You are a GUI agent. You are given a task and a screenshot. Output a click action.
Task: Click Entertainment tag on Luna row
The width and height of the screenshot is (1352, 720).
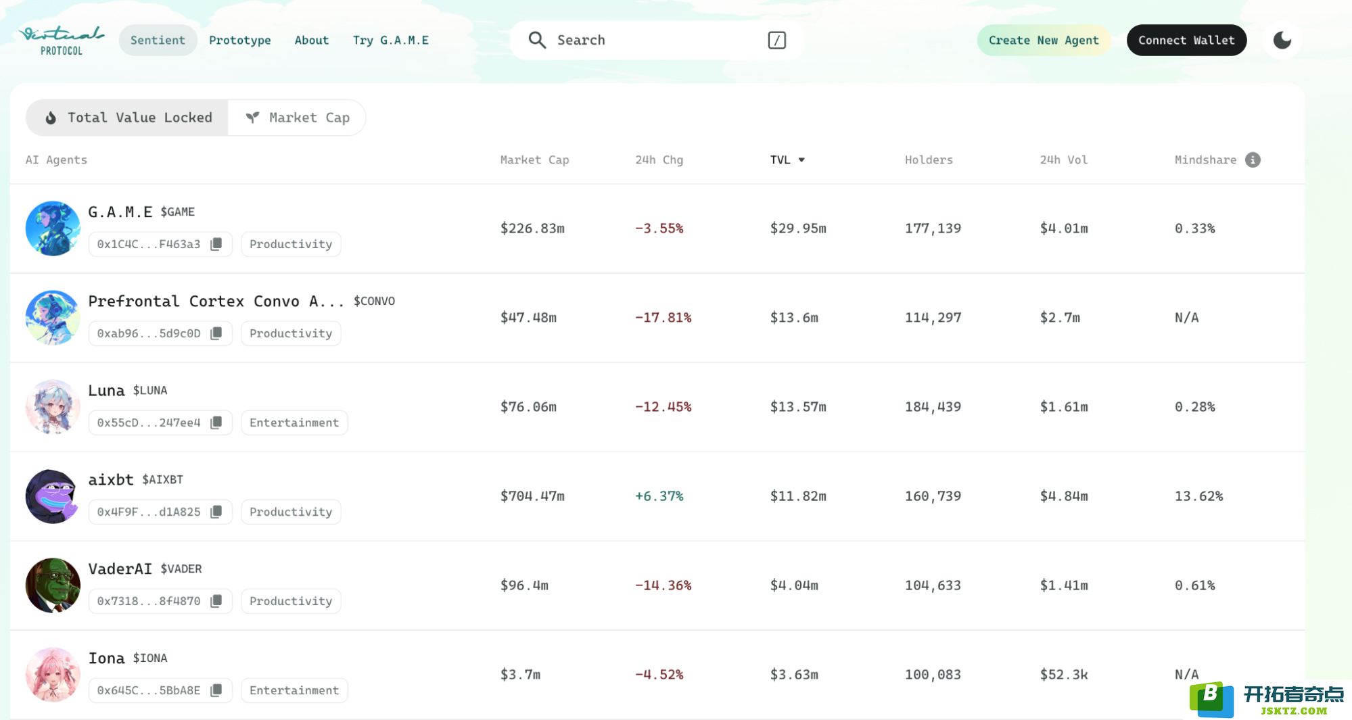click(294, 423)
